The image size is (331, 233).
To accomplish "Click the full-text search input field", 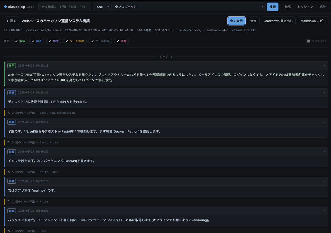I will 65,7.
